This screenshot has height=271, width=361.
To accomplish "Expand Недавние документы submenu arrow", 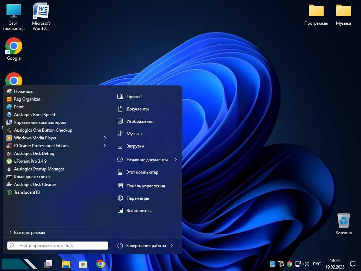I will click(x=176, y=160).
